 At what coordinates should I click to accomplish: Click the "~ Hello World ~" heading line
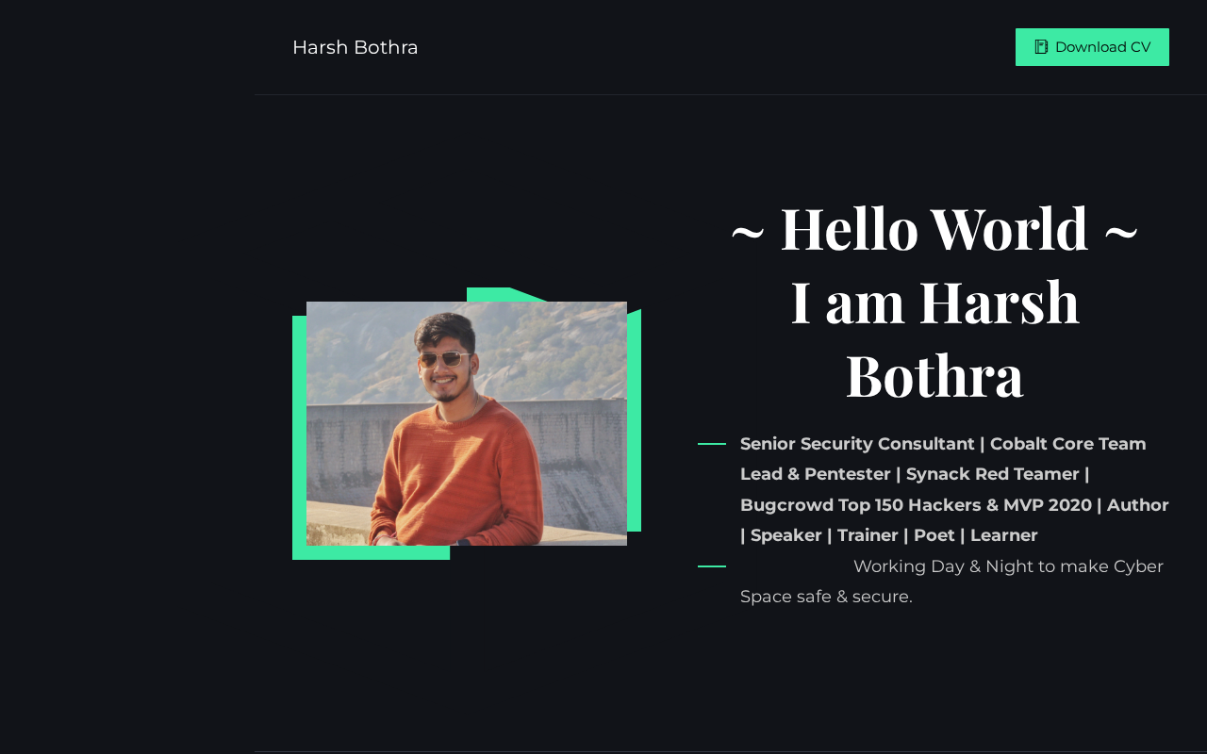pos(934,228)
